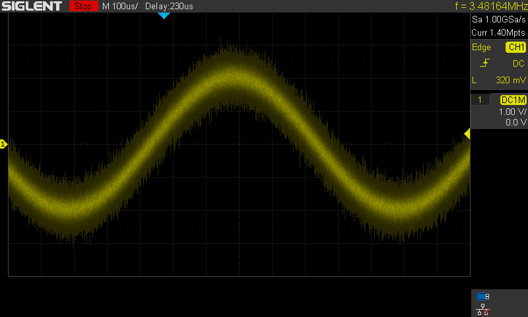Click the 0.0 V channel offset value
This screenshot has height=317, width=528.
515,122
